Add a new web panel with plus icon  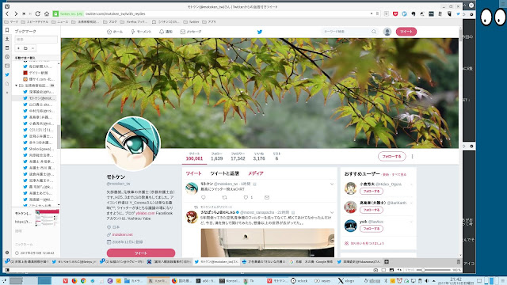tap(7, 93)
